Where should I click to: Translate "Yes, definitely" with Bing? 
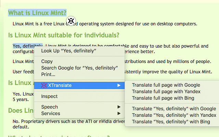[x=171, y=122]
